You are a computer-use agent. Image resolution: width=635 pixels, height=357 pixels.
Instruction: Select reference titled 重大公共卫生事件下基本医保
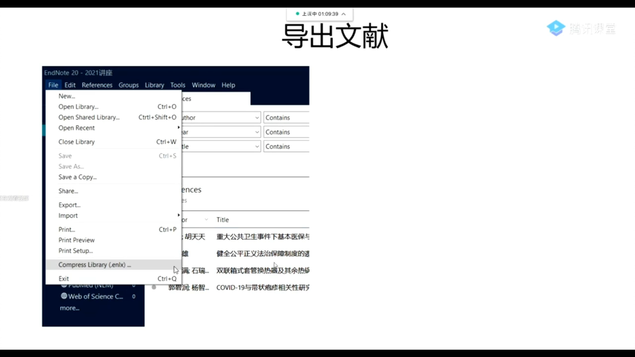pyautogui.click(x=263, y=237)
